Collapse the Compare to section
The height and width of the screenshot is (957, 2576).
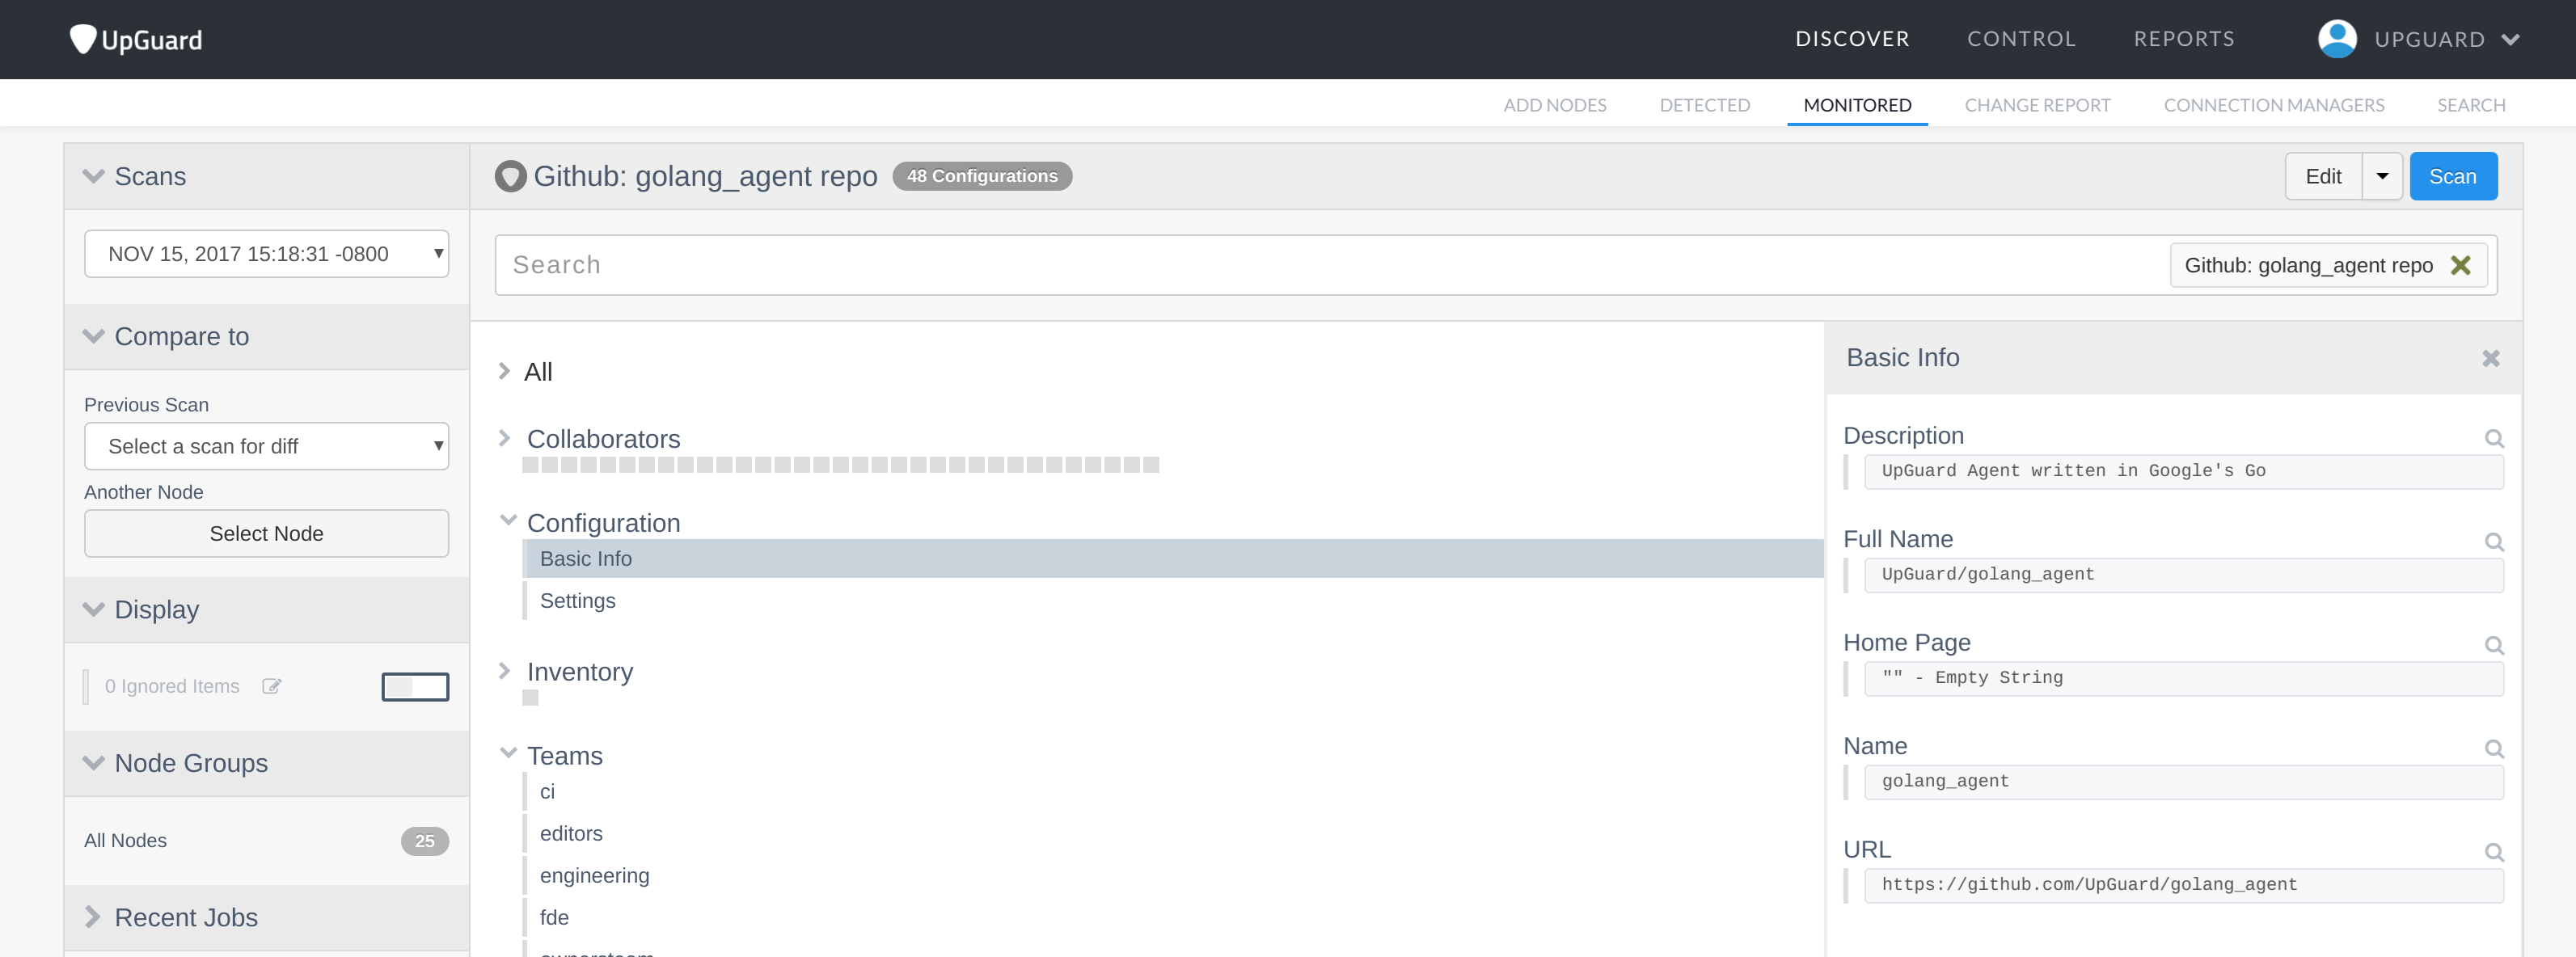click(94, 336)
